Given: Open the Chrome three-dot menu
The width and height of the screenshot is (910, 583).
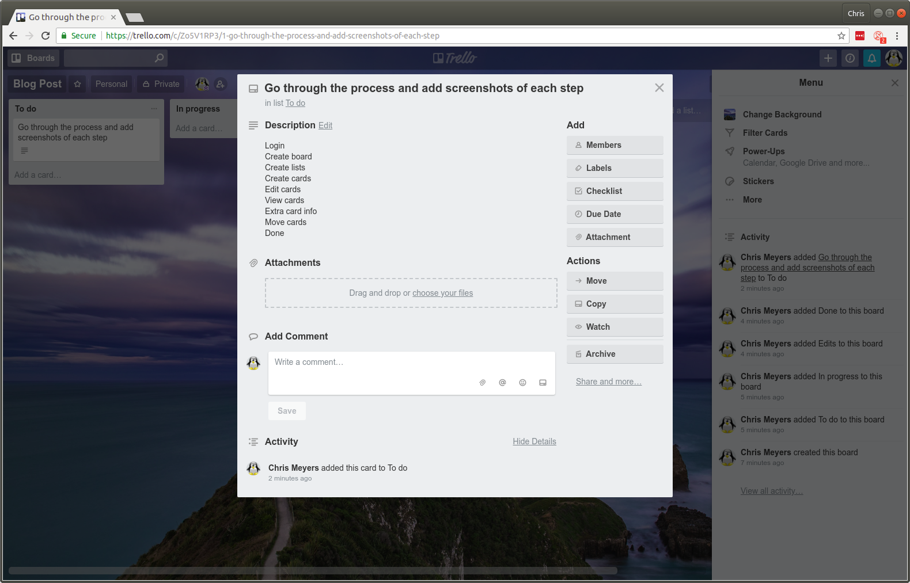Looking at the screenshot, I should (897, 36).
